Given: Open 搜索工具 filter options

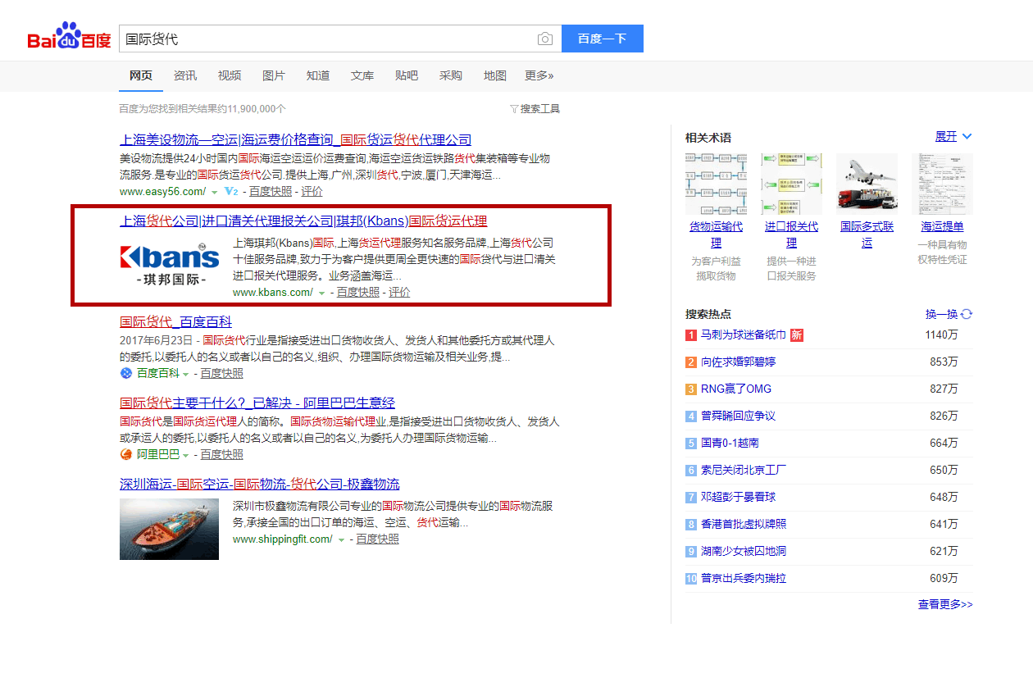Looking at the screenshot, I should coord(535,108).
